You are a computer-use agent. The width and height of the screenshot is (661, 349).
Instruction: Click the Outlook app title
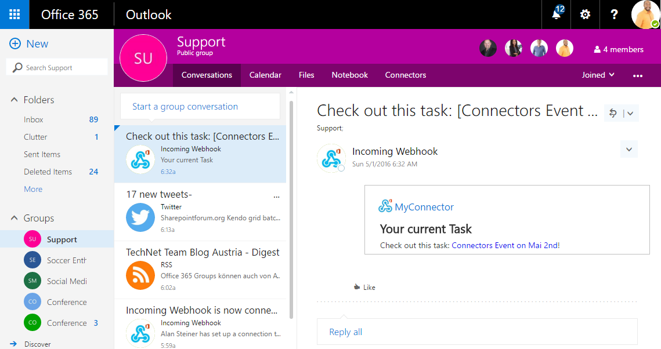pos(149,14)
